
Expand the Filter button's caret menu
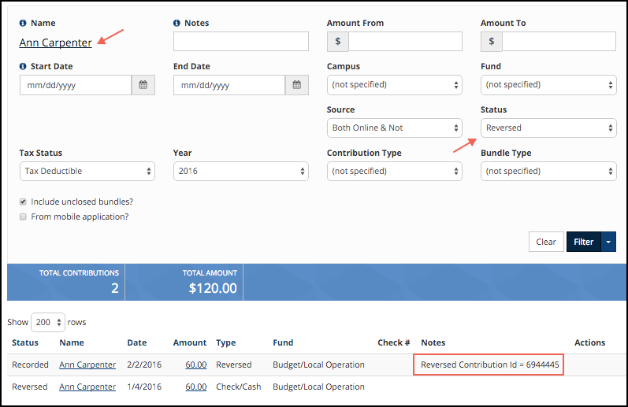pyautogui.click(x=608, y=242)
